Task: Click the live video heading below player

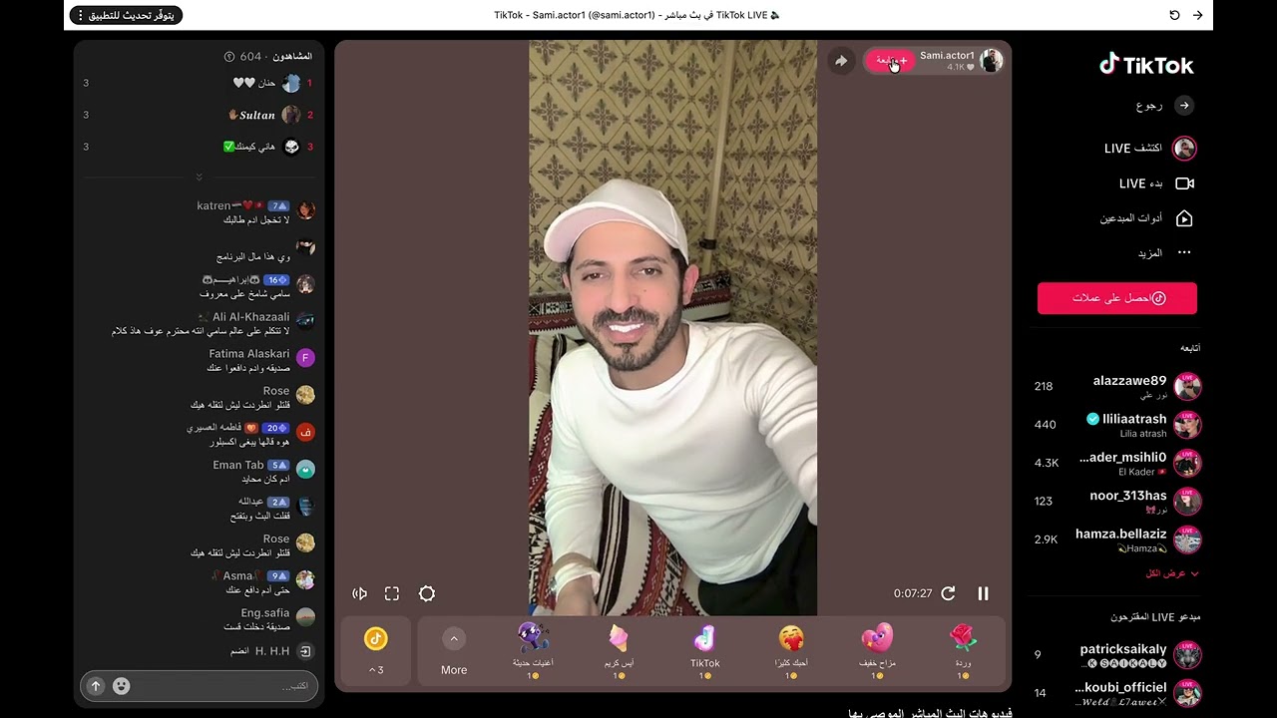Action: click(x=930, y=713)
